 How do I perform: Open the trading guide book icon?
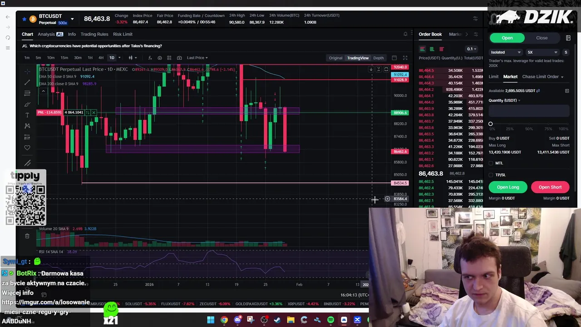[x=568, y=38]
